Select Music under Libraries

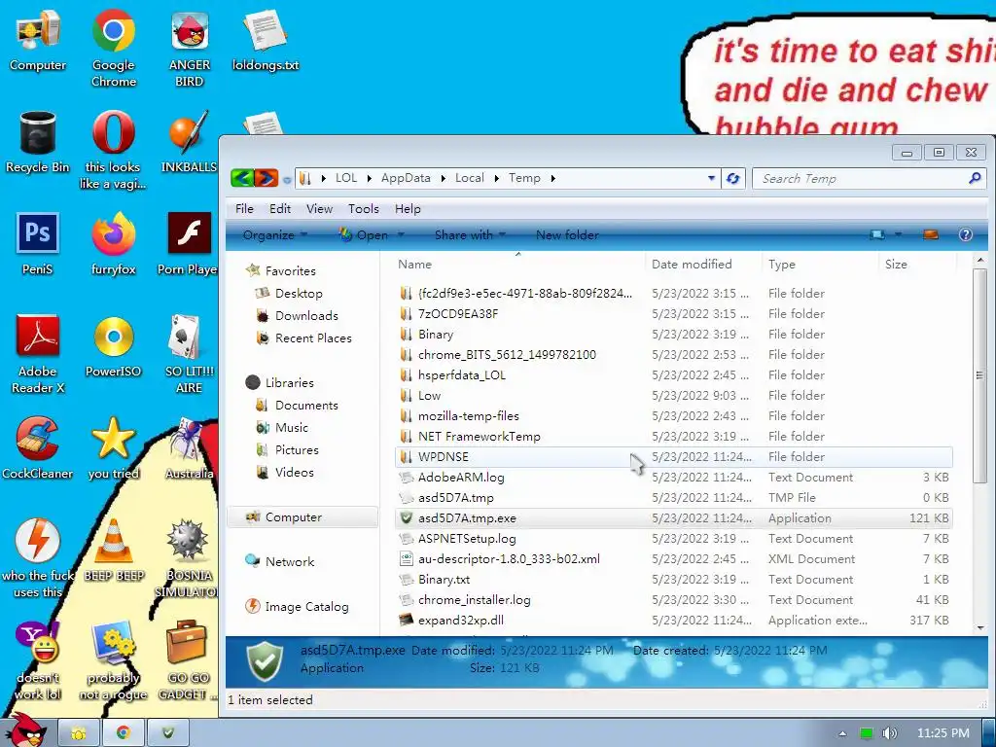292,428
